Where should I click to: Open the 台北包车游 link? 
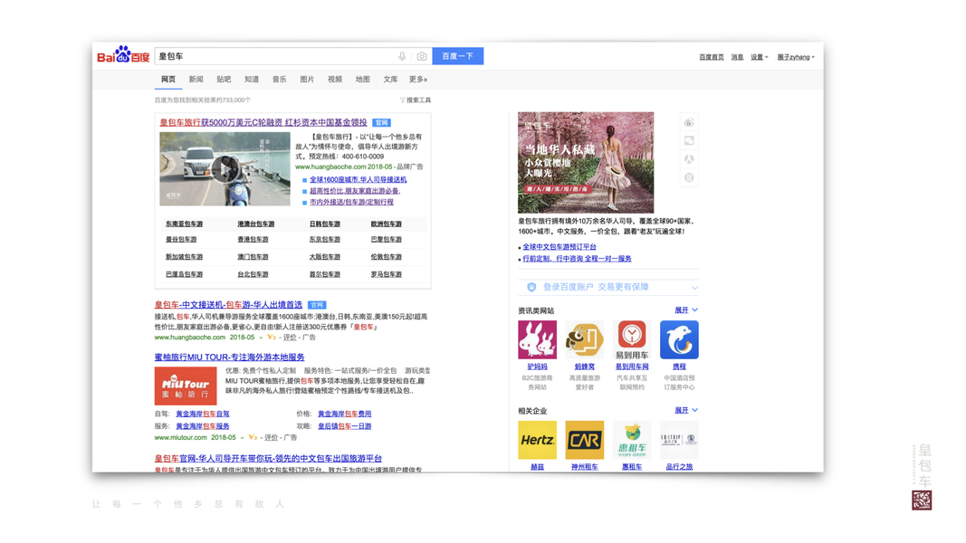(x=253, y=274)
